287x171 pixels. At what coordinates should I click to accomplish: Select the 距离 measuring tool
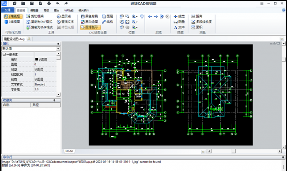197,16
